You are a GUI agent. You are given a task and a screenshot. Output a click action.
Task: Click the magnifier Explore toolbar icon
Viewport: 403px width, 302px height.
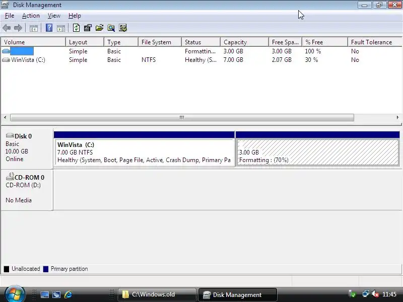coord(111,28)
